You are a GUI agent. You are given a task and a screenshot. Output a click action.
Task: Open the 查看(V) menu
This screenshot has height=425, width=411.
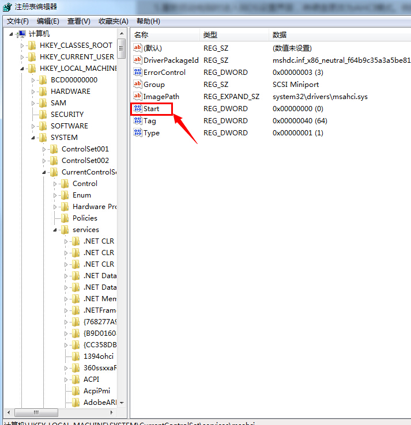78,21
